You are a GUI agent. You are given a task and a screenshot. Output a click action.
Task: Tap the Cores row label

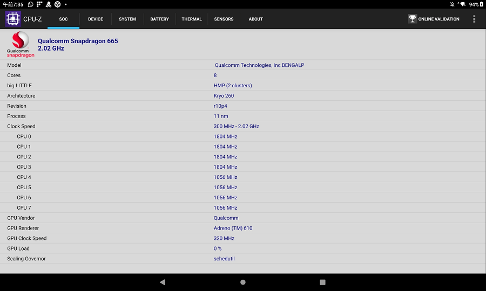click(13, 75)
